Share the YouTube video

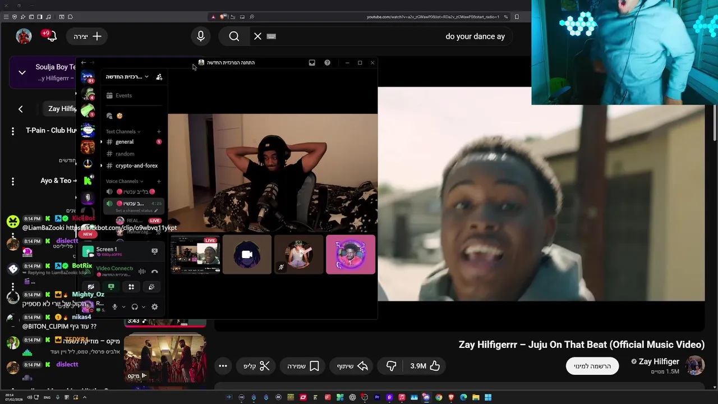[352, 366]
